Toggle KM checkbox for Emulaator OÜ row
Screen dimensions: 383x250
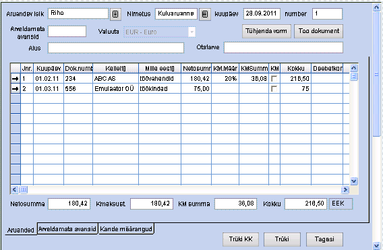click(x=274, y=89)
